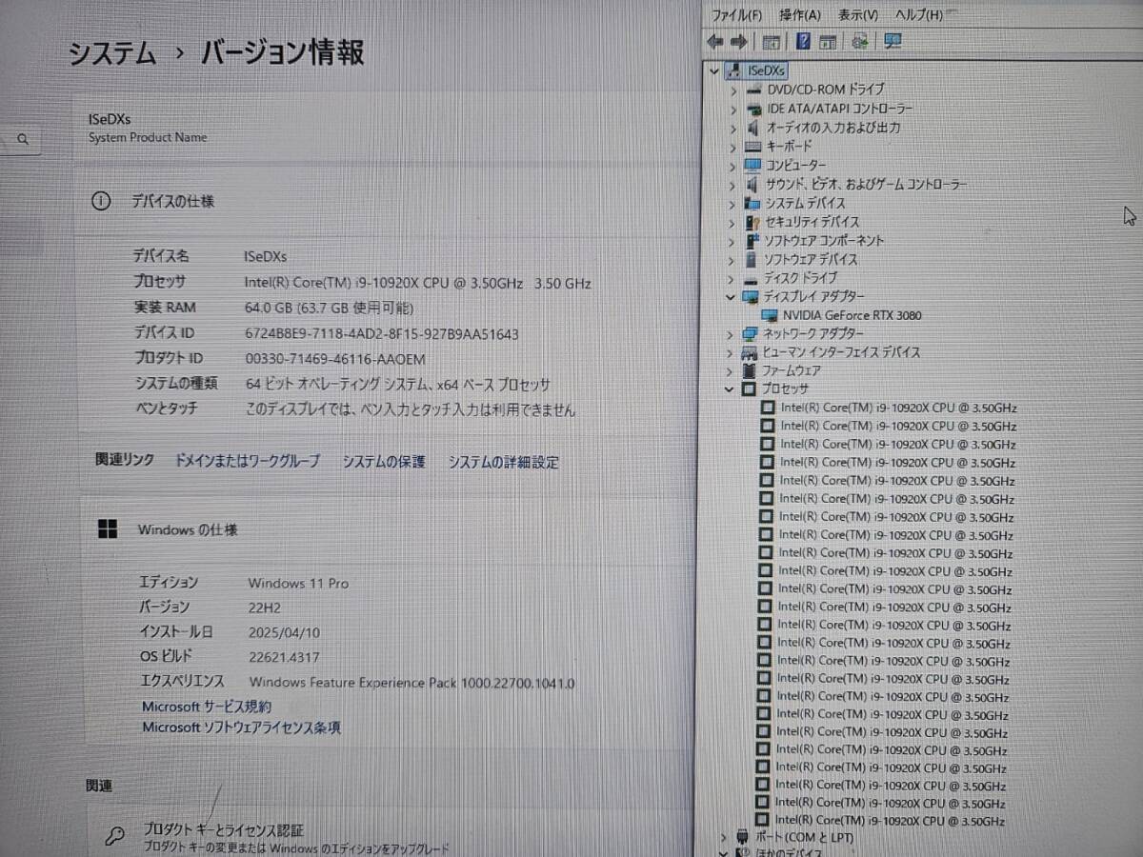Click the 実装 RAM value 64.0 GB

(330, 309)
